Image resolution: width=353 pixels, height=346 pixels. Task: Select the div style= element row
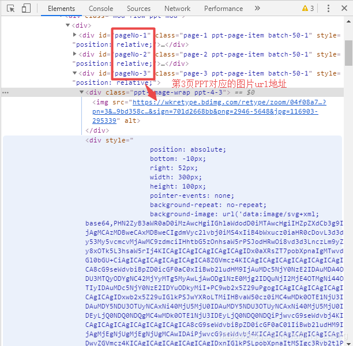pos(109,140)
